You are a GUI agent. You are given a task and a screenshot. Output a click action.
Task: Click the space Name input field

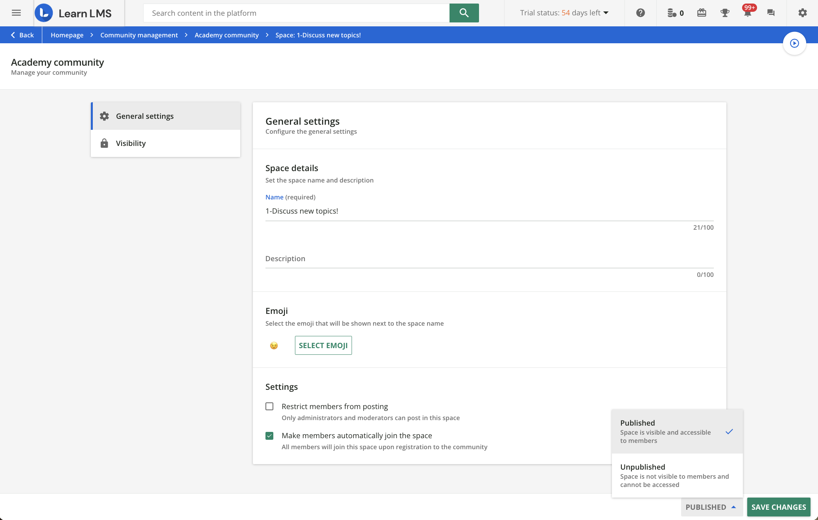[x=490, y=211]
